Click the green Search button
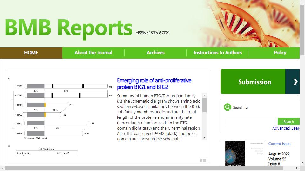The image size is (305, 171). point(288,121)
